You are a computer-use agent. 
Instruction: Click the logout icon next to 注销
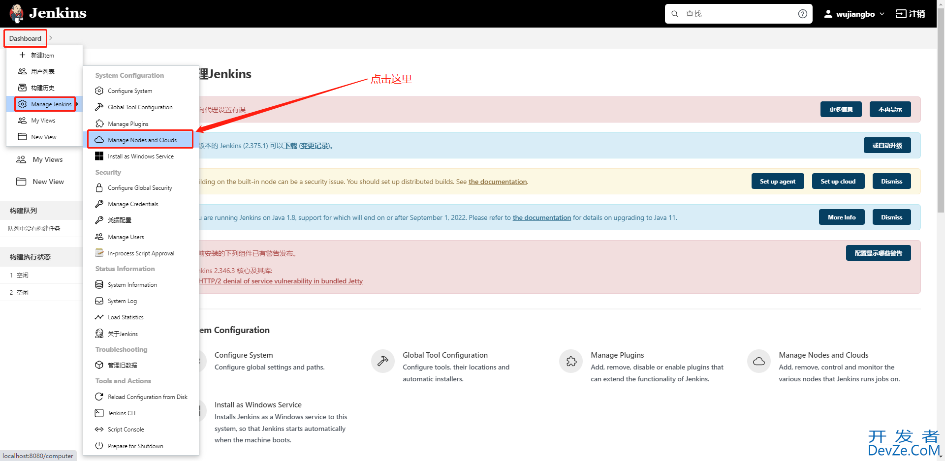901,14
